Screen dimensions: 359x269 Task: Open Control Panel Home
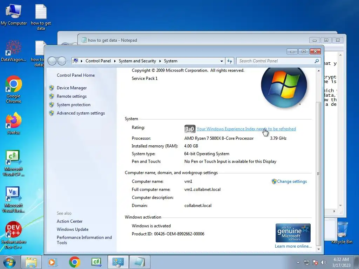coord(76,75)
